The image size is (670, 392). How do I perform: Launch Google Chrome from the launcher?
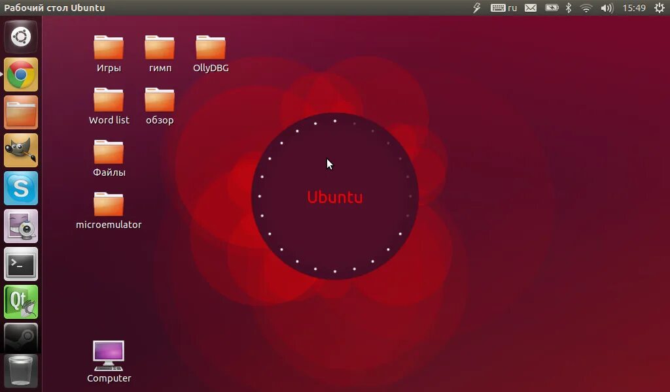(x=21, y=74)
